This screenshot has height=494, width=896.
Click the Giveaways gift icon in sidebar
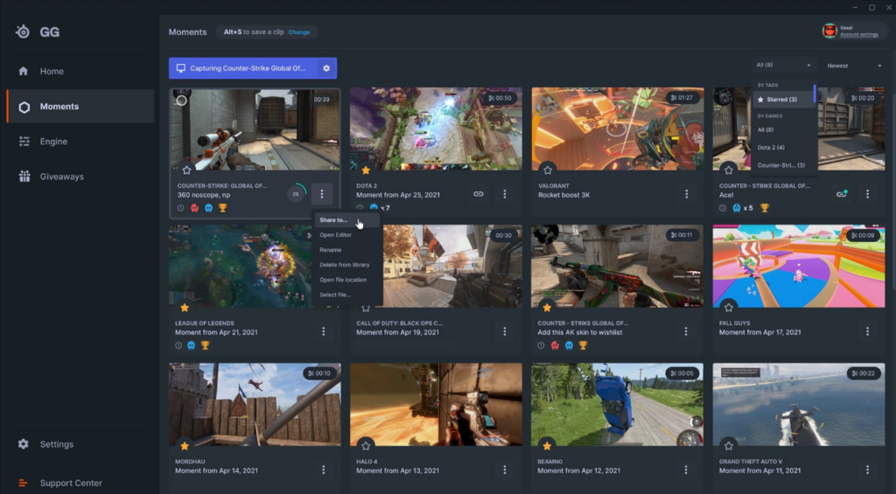(24, 177)
